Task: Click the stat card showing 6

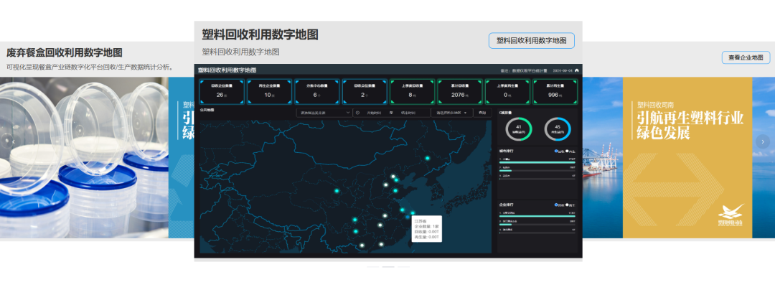Action: pos(317,92)
